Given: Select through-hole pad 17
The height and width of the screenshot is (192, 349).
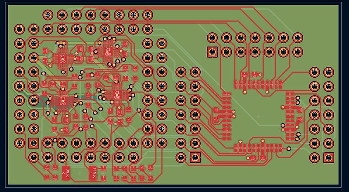Looking at the screenshot, I should coord(147,143).
